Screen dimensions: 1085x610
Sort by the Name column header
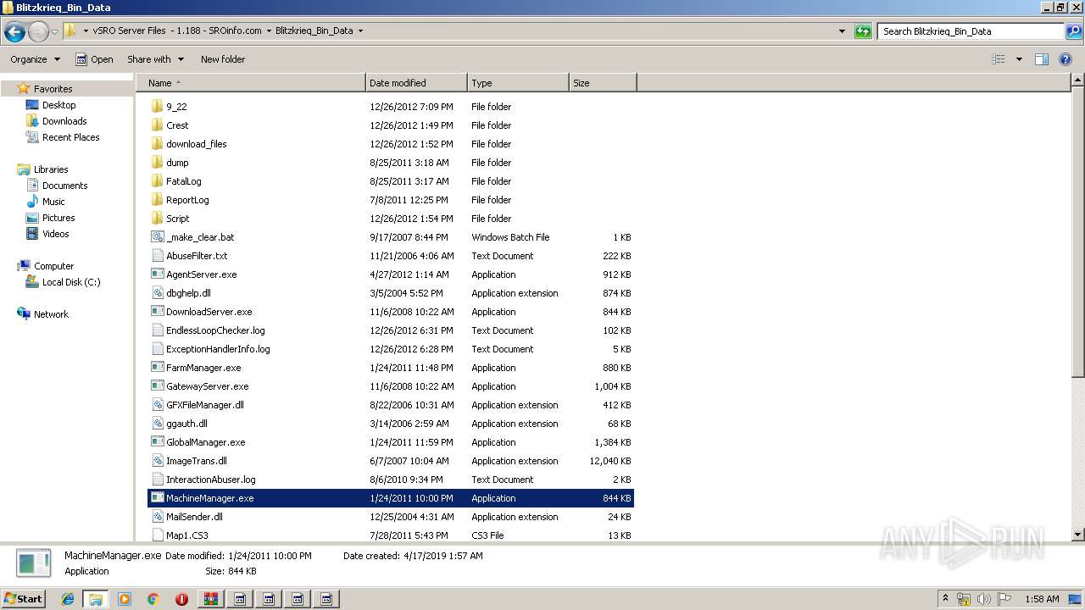(250, 83)
